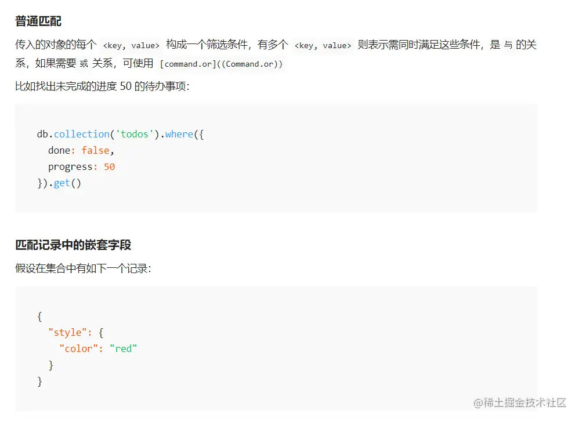The width and height of the screenshot is (579, 421).
Task: Click the "color" key in JSON block
Action: (x=78, y=349)
